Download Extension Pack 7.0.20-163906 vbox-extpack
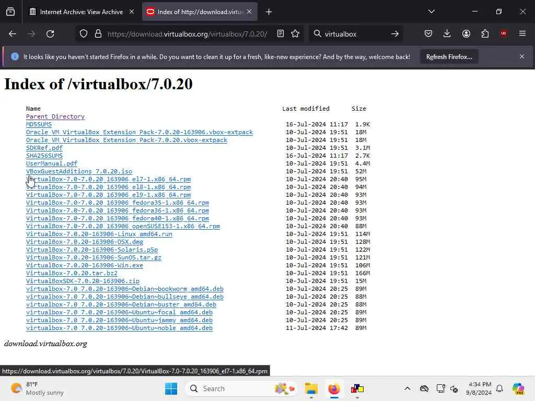This screenshot has width=535, height=401. point(139,132)
